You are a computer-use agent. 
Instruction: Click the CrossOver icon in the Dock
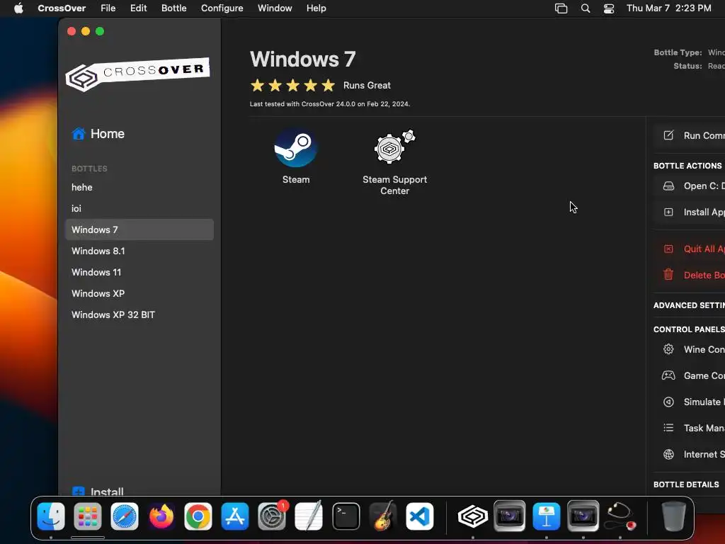pos(472,516)
